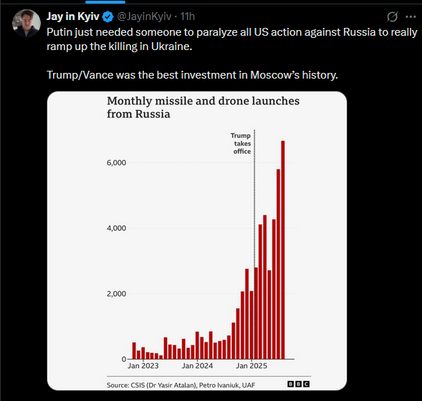The height and width of the screenshot is (401, 422).
Task: Click the 4,000 y-axis label
Action: (x=116, y=228)
